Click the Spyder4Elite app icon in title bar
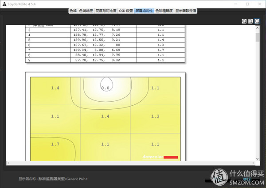The width and height of the screenshot is (266, 188). tap(4, 4)
